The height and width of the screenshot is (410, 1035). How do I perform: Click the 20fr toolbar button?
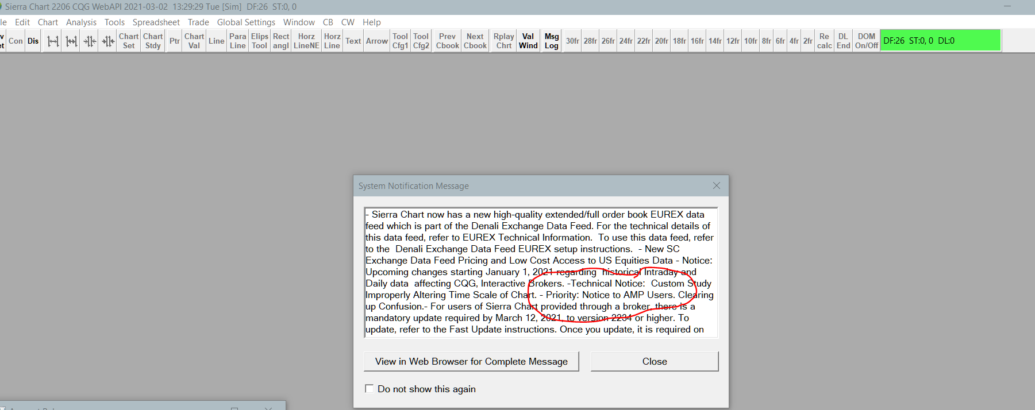coord(661,41)
